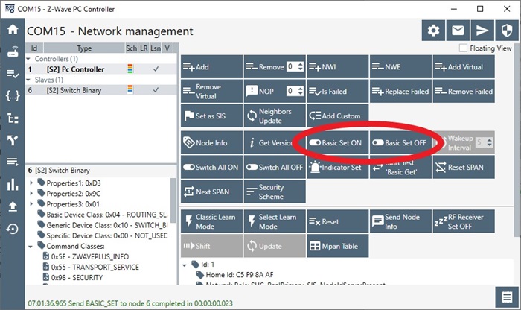
Task: Select the [S2] Pc Controller row
Action: 101,69
